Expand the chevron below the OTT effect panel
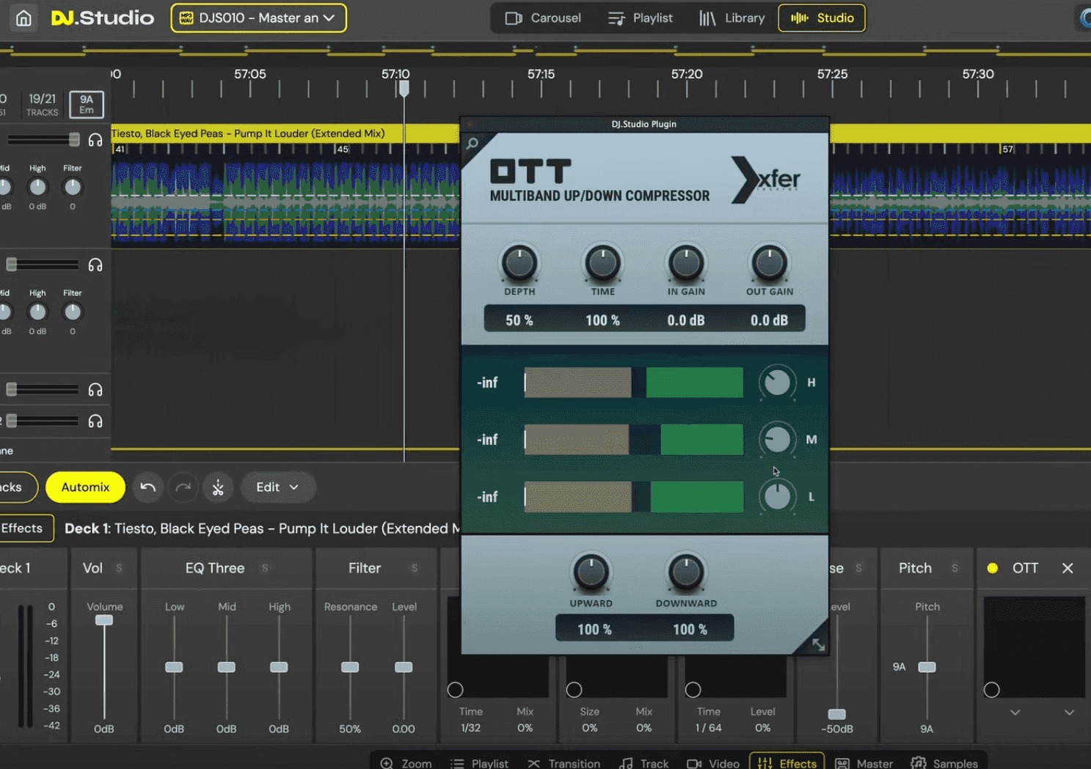This screenshot has height=769, width=1091. (1015, 712)
